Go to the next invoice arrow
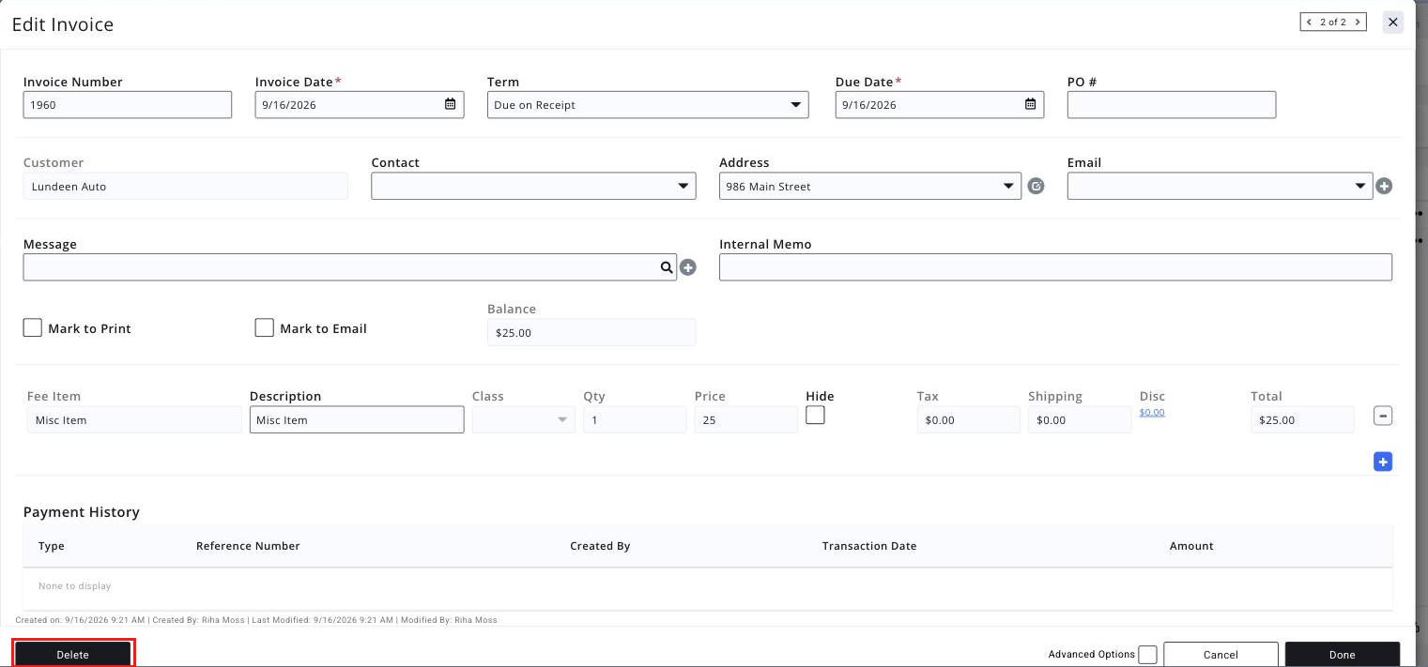 [x=1358, y=22]
